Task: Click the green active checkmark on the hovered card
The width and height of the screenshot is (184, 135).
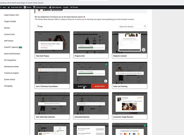Action: pyautogui.click(x=106, y=64)
